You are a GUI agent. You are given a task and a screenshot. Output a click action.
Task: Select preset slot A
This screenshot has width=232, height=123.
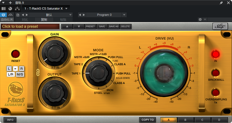pyautogui.click(x=169, y=120)
